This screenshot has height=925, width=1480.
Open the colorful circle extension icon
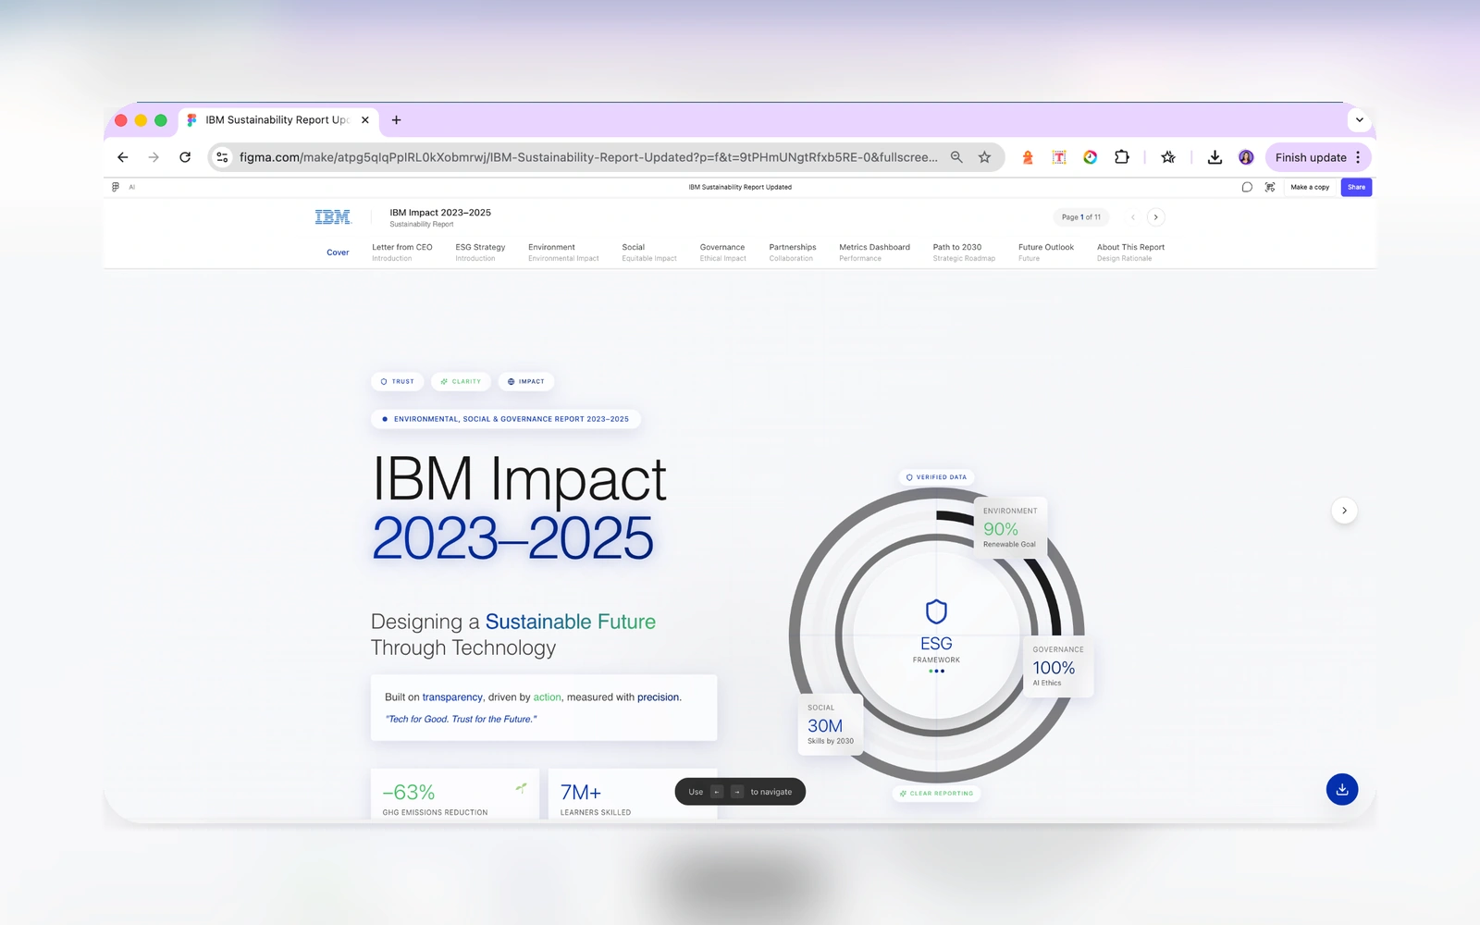(1091, 157)
